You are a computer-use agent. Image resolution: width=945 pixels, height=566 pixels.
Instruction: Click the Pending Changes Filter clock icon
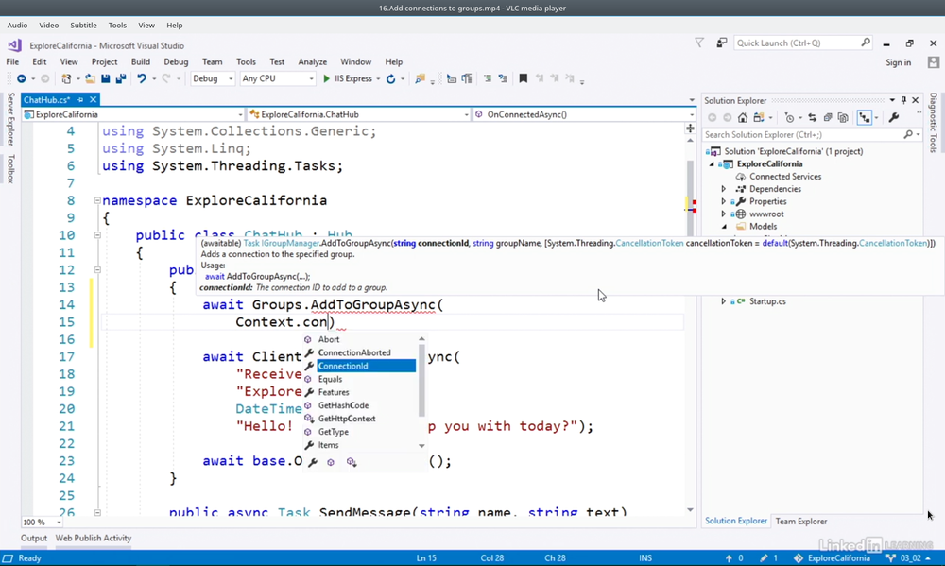click(x=789, y=118)
